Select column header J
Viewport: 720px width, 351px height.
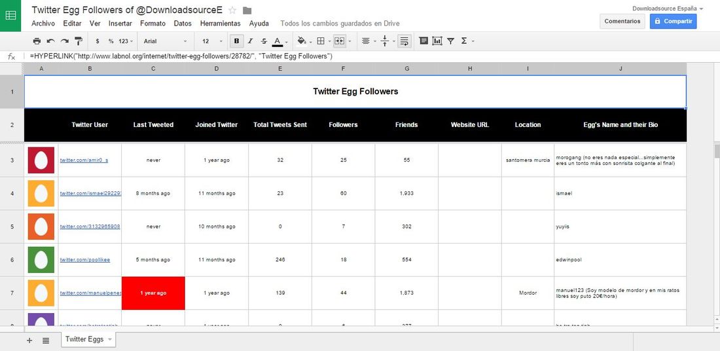[x=621, y=69]
